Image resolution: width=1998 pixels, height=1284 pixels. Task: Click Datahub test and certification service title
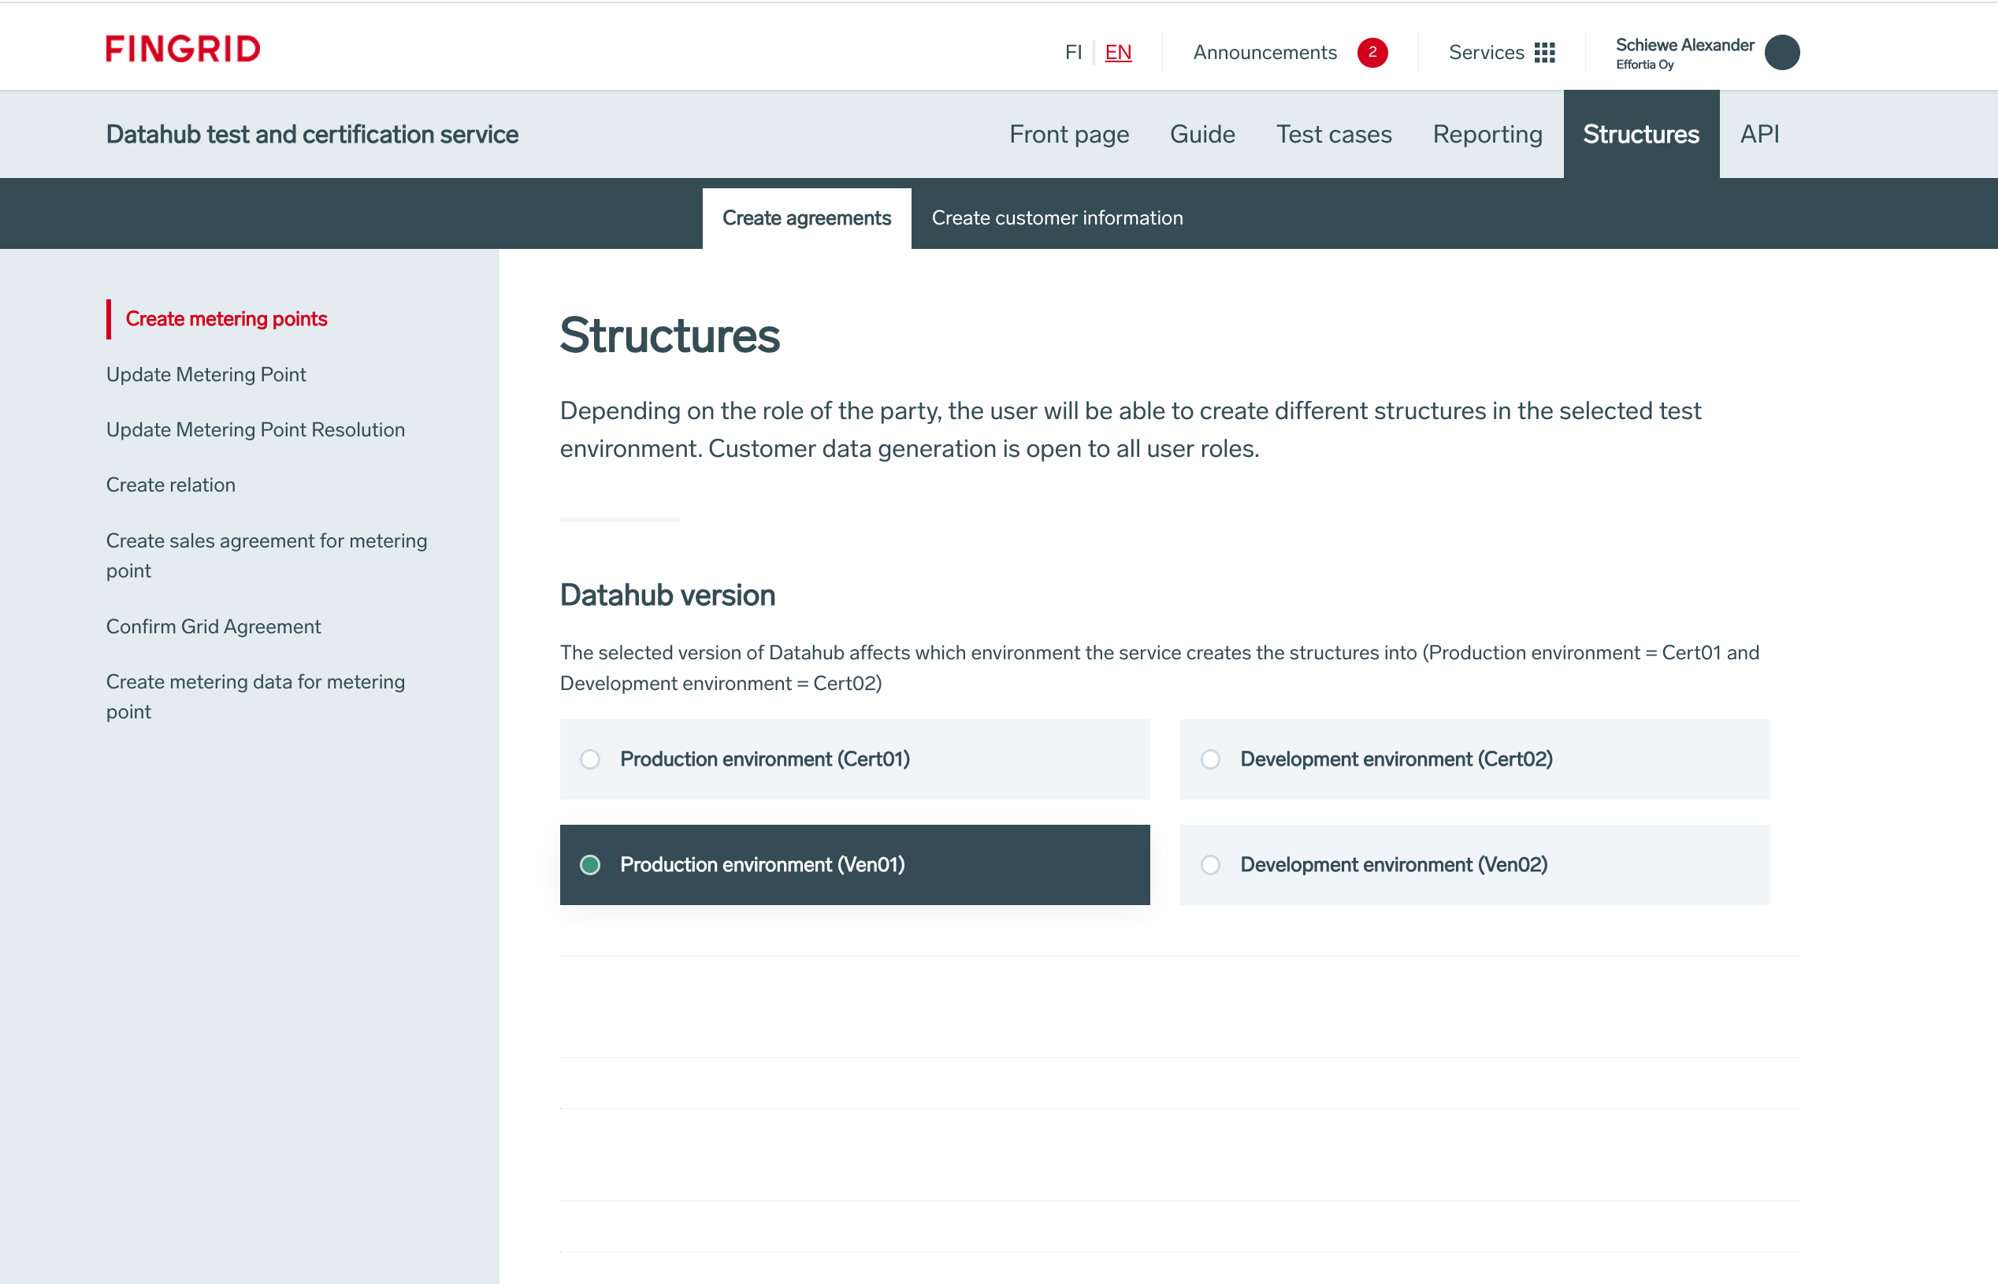312,134
